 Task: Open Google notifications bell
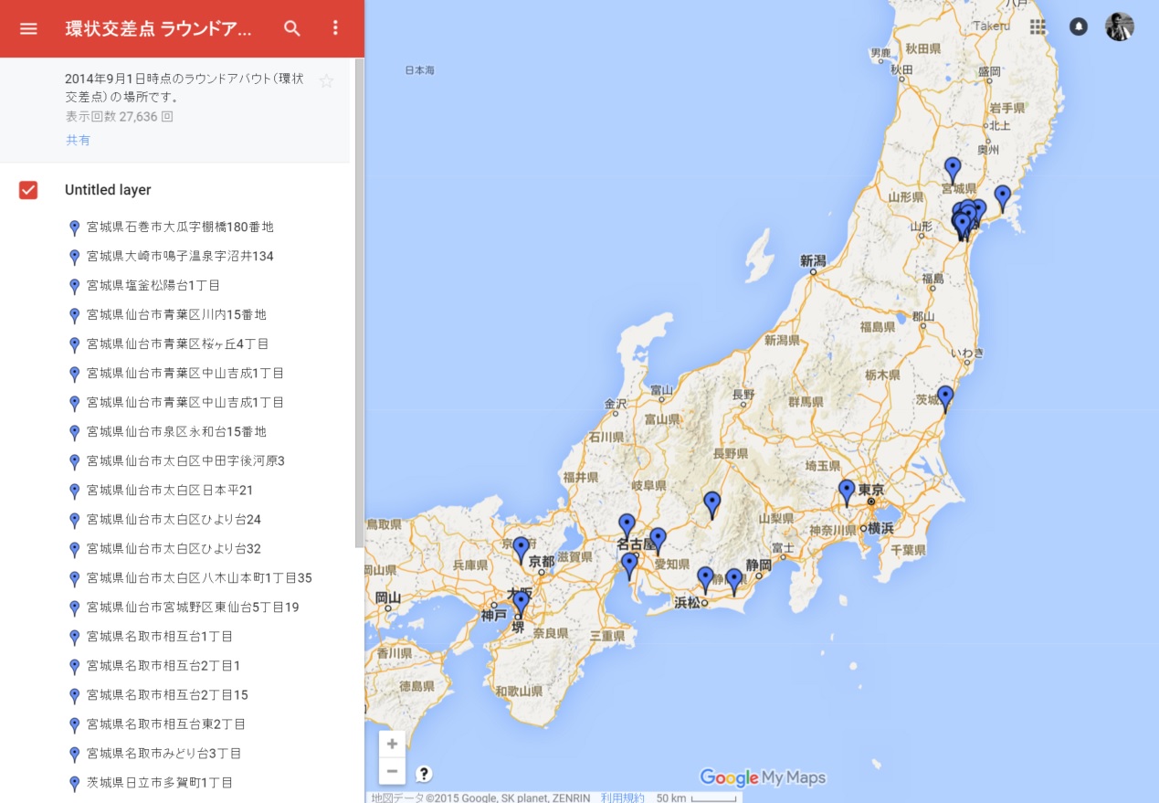[1079, 26]
